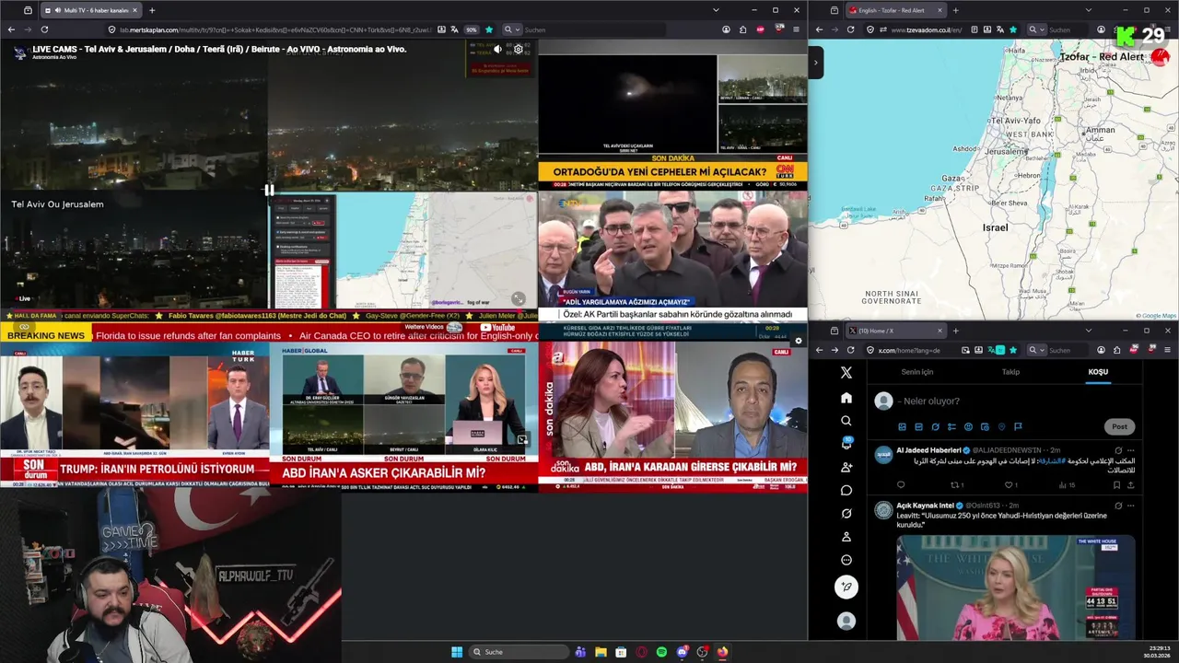The width and height of the screenshot is (1179, 663).
Task: Toggle tab audio on Multi TV tab
Action: (57, 10)
